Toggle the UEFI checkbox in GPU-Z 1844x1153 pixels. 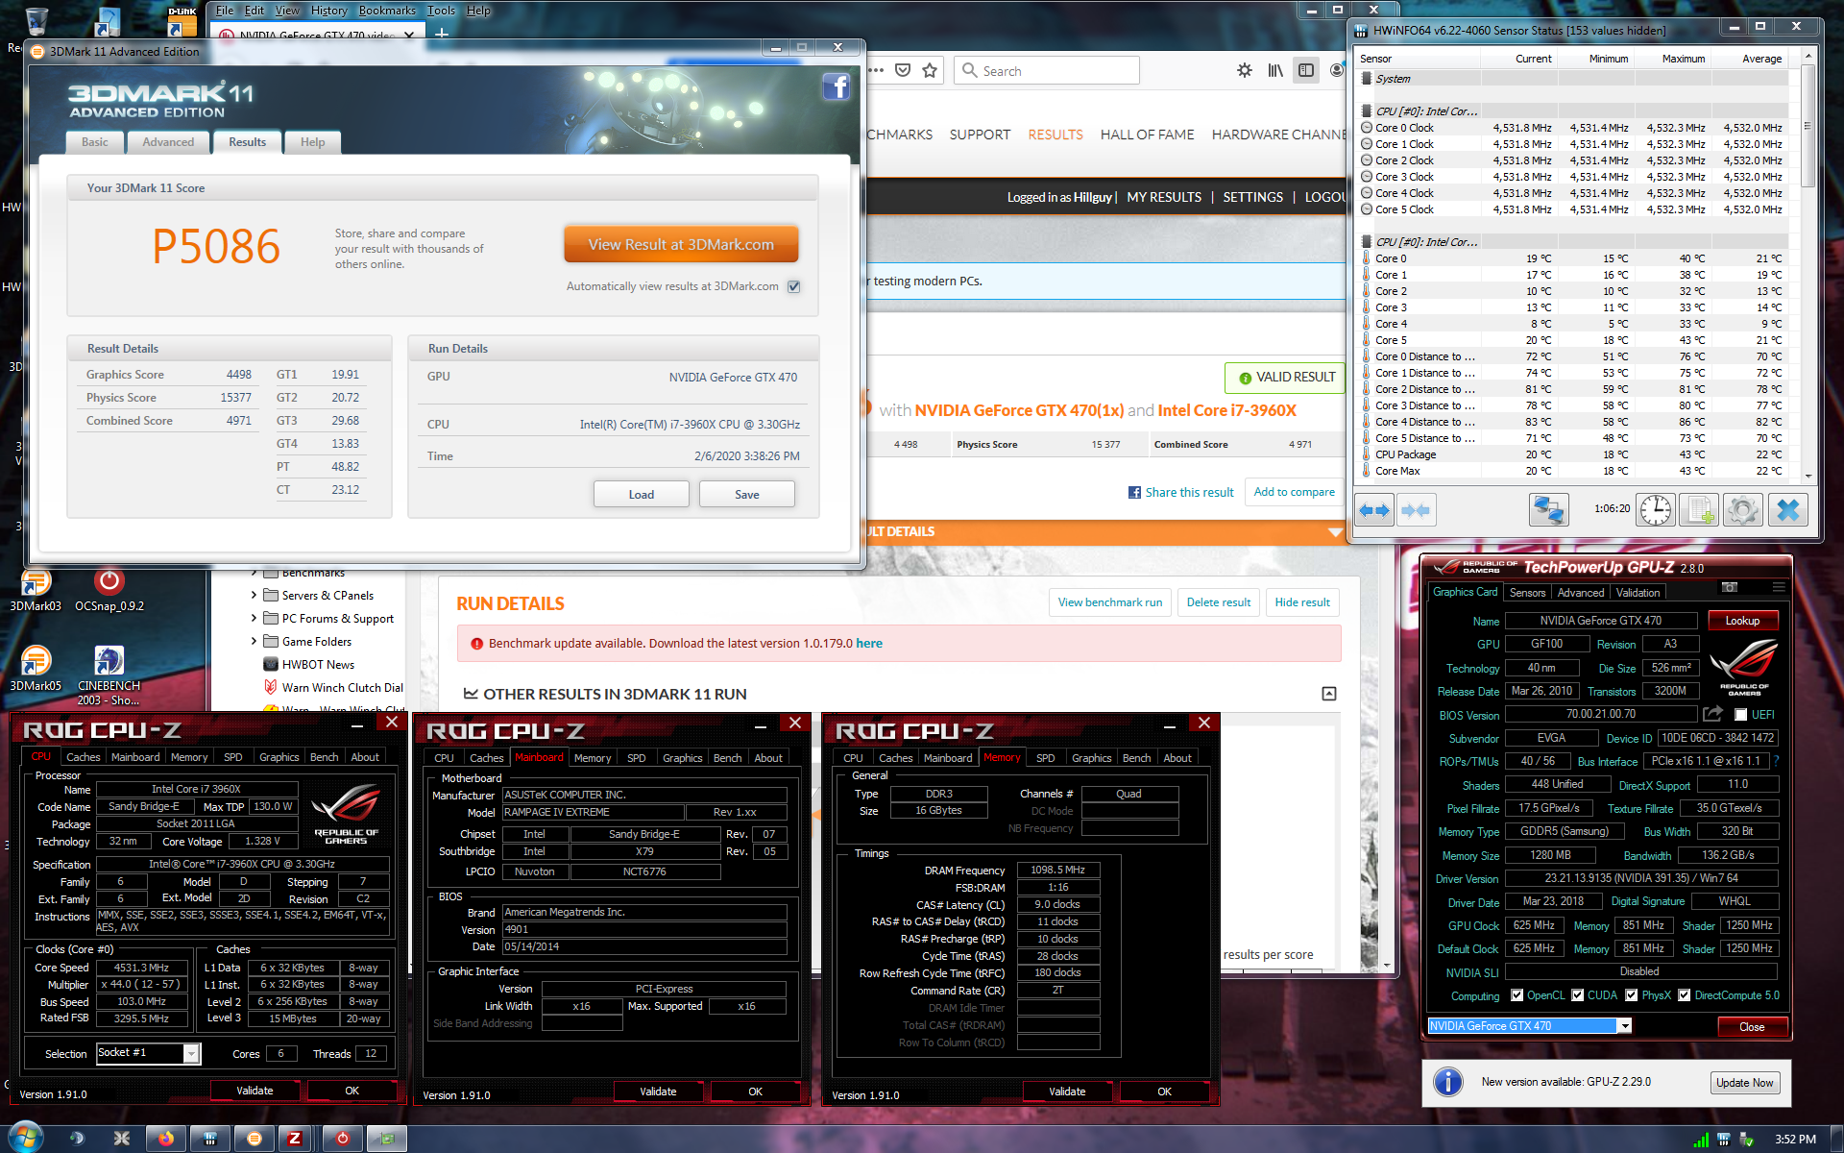point(1740,715)
